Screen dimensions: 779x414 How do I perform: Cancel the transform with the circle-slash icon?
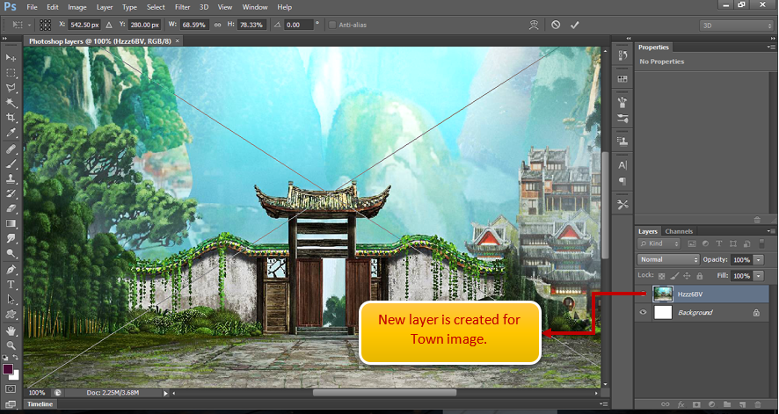556,25
